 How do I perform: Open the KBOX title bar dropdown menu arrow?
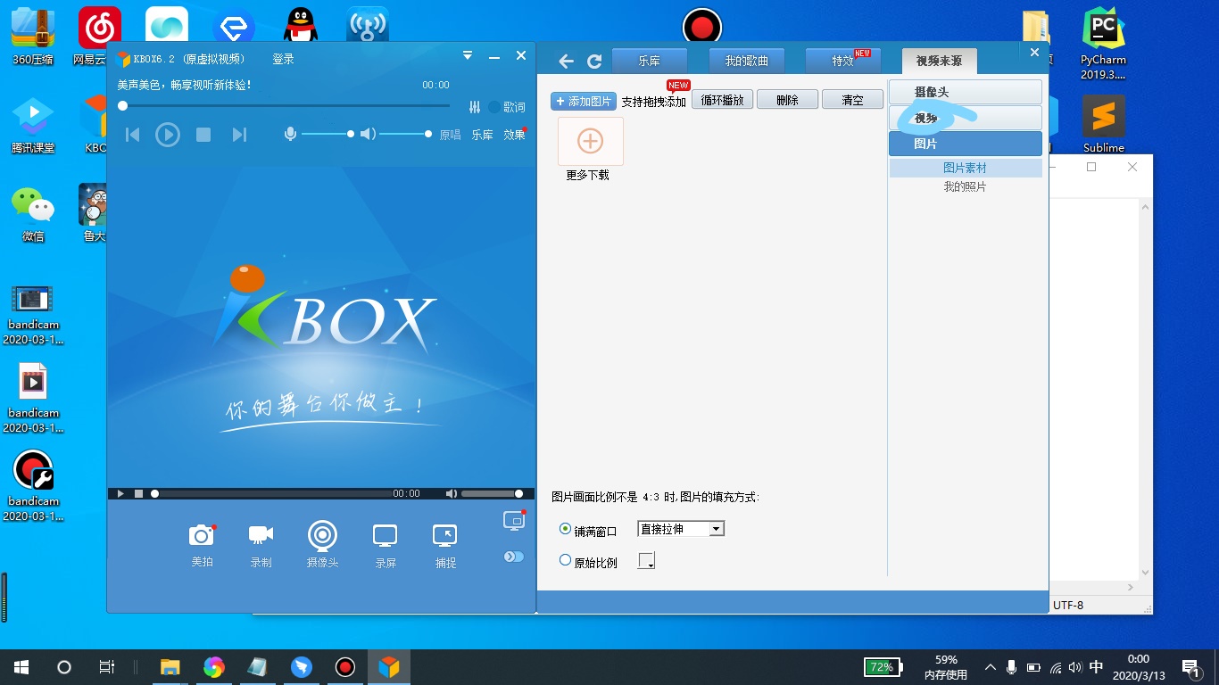467,56
